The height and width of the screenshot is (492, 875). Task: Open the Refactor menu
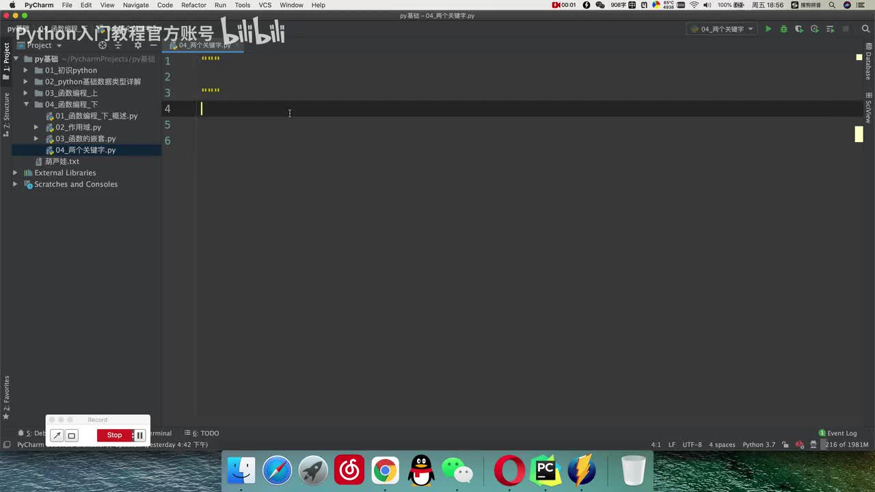point(193,5)
